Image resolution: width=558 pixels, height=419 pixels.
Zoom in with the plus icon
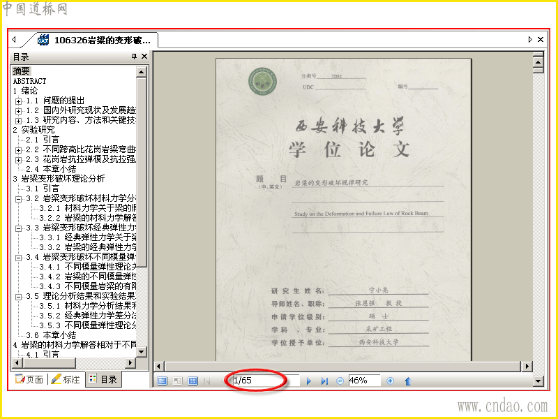point(390,381)
